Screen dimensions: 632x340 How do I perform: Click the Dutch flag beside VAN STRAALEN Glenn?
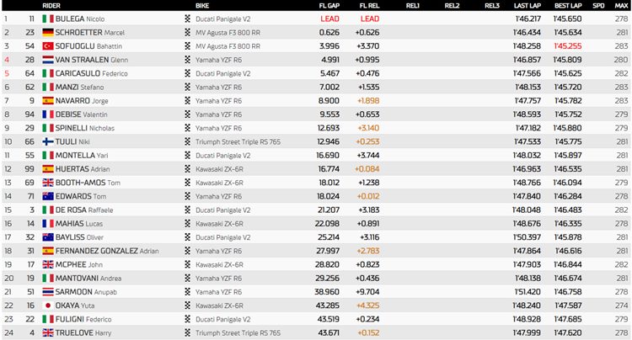tap(48, 60)
